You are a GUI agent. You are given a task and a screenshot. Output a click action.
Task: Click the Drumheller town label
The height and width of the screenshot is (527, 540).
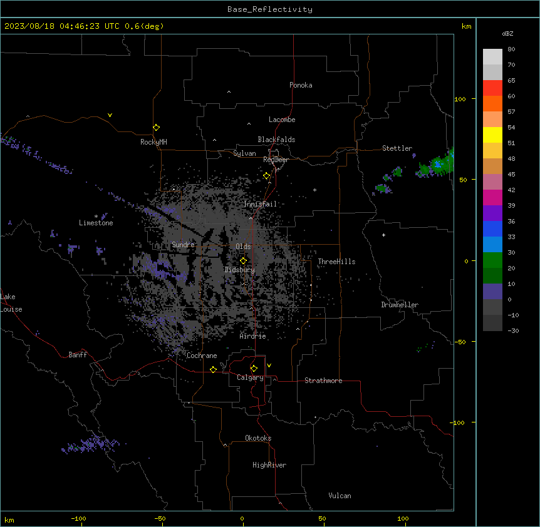pyautogui.click(x=400, y=305)
